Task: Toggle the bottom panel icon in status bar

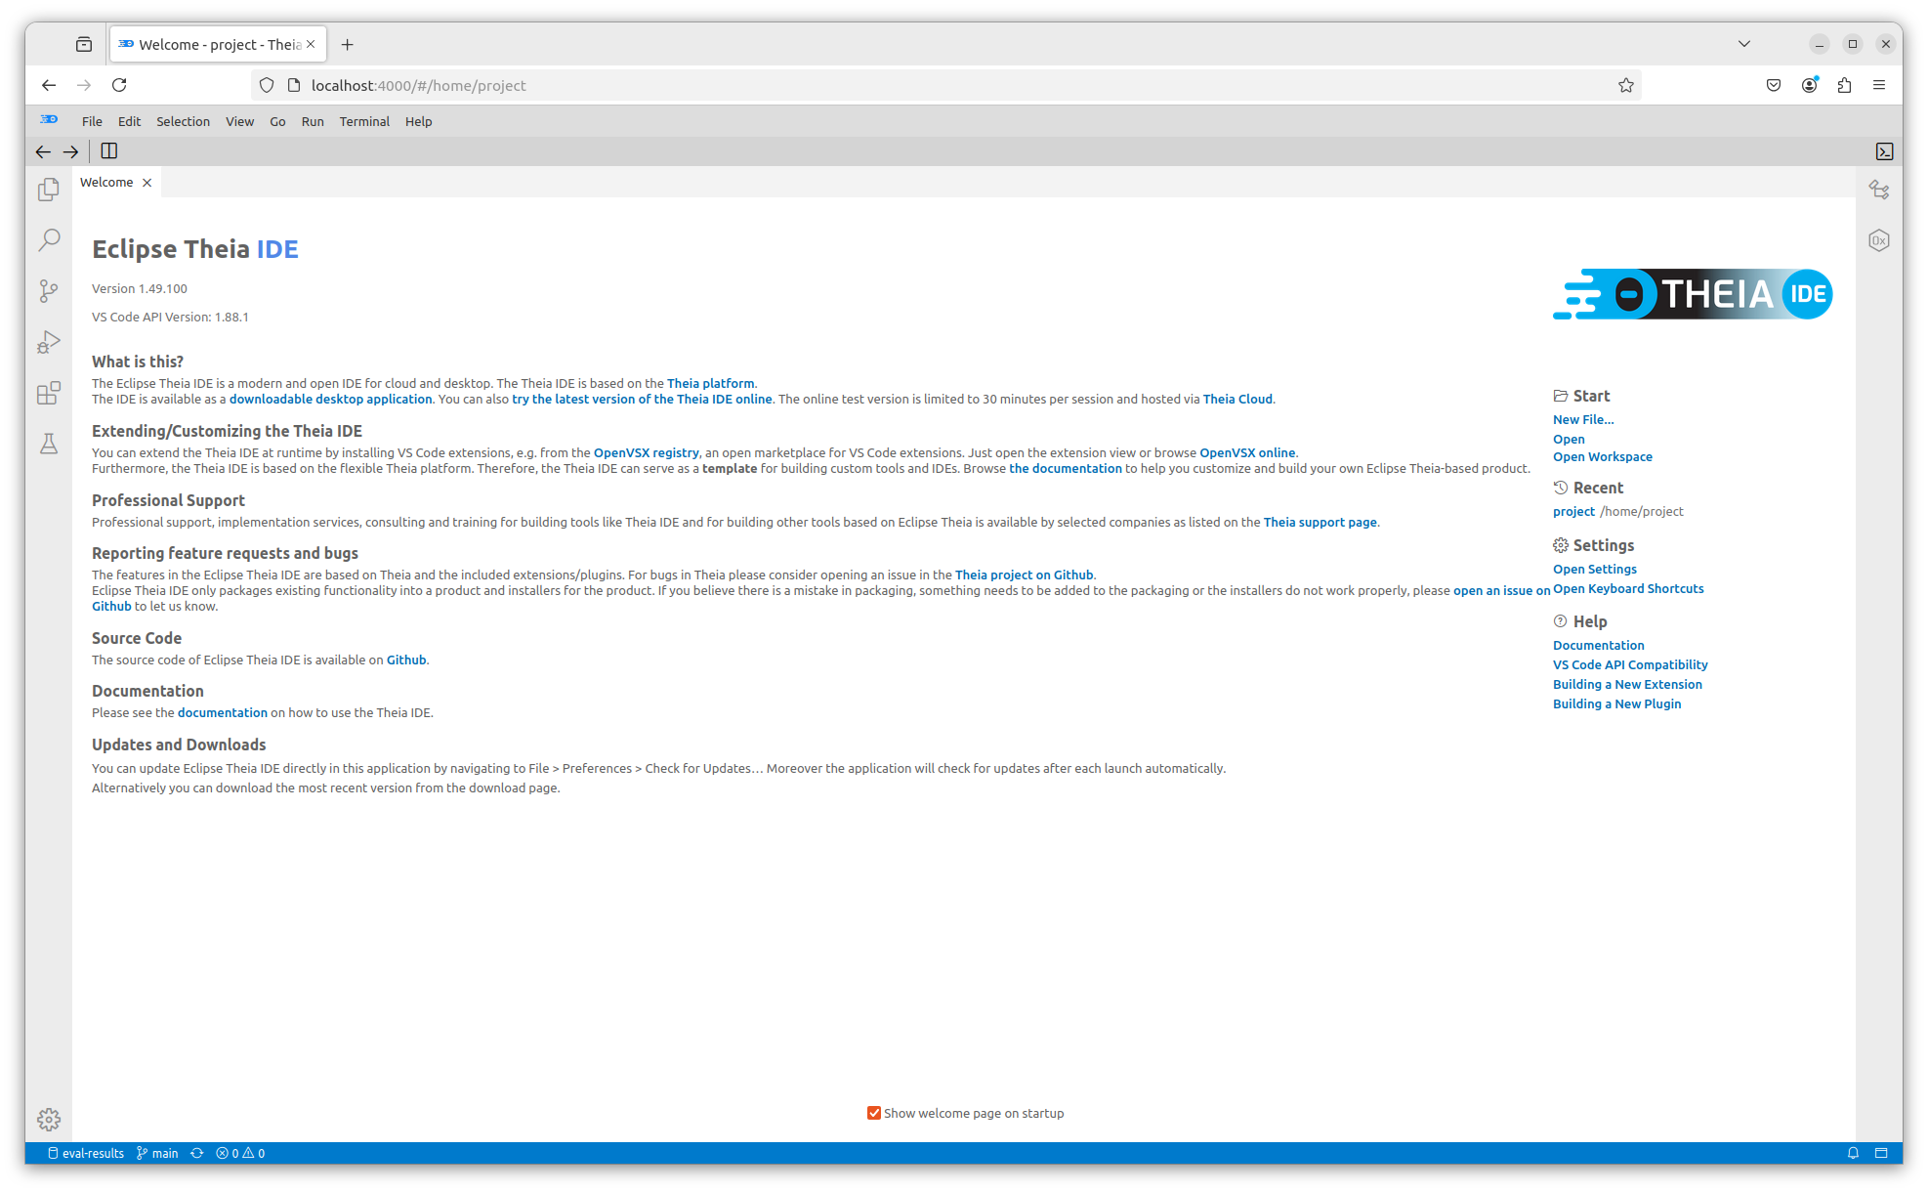Action: 1881,1153
